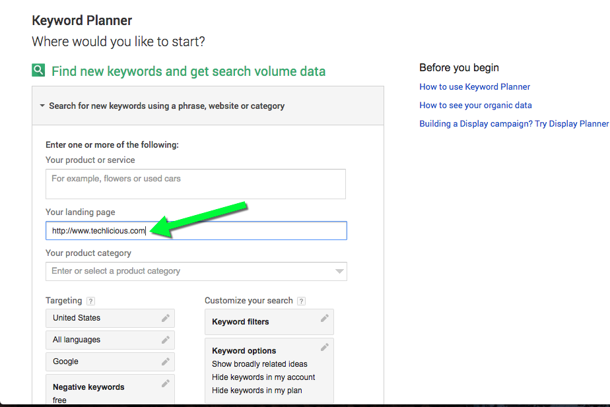Select the United States targeting box
This screenshot has height=407, width=610.
(x=110, y=319)
